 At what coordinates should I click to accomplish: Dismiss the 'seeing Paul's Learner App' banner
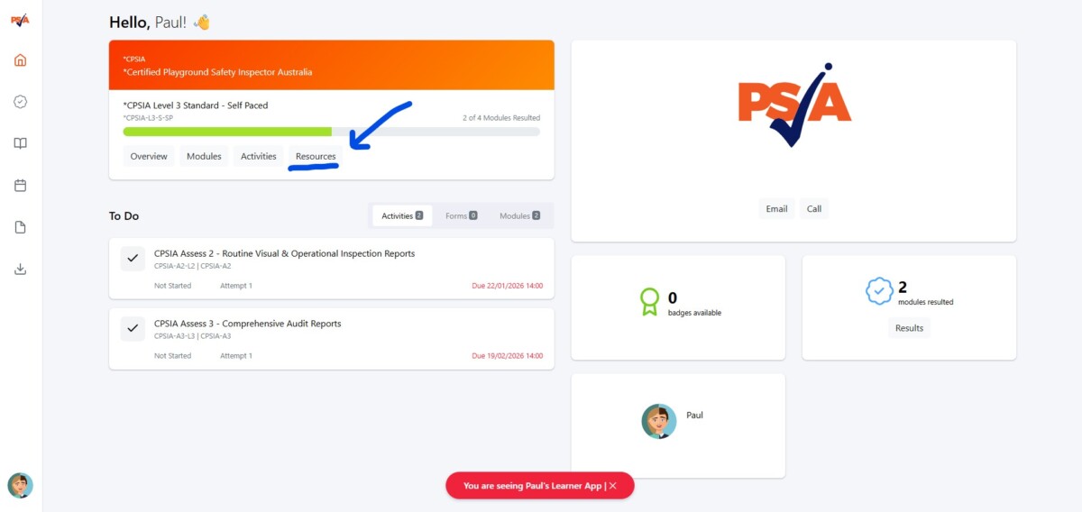[613, 485]
